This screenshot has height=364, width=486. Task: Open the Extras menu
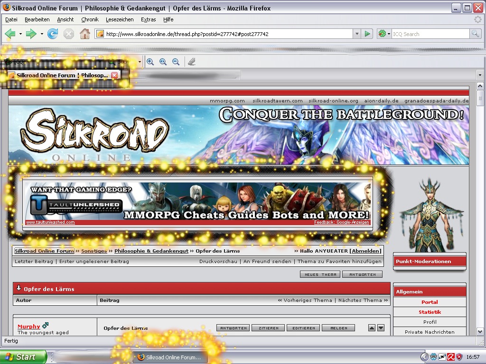[148, 19]
